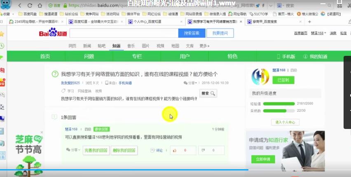
Task: Click the thumbs-up icon on the answer
Action: (175, 150)
